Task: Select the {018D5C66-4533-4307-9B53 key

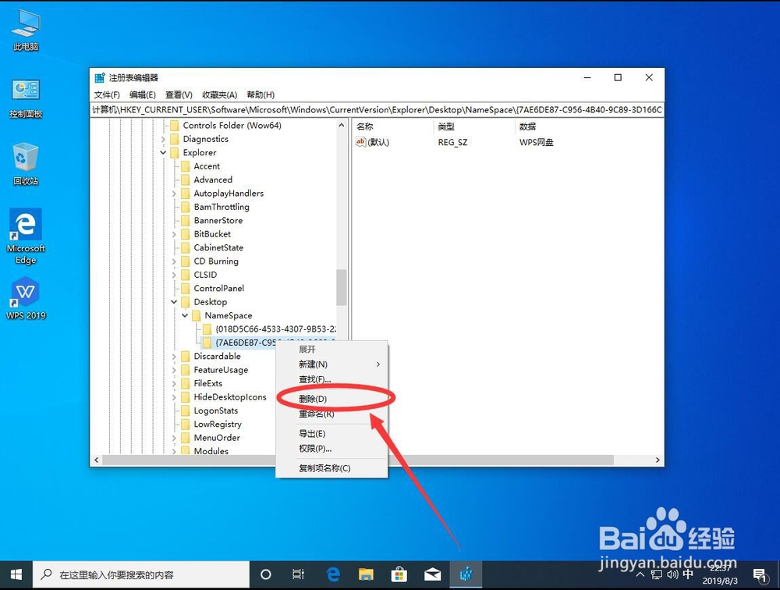Action: click(x=275, y=329)
